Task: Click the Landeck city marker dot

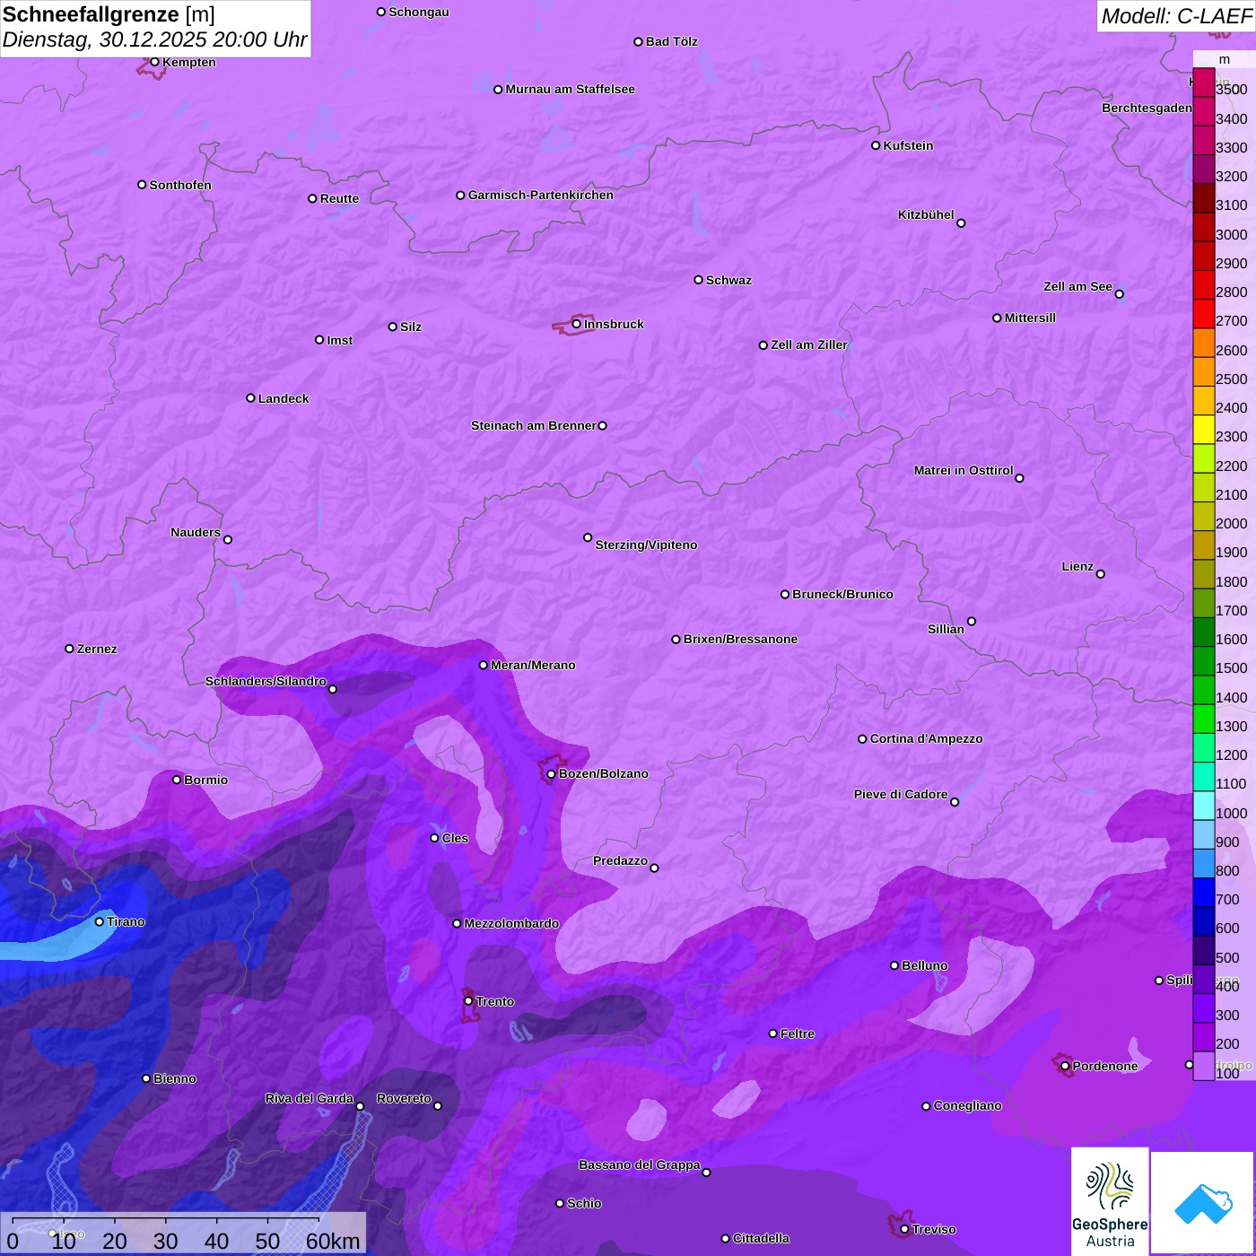Action: pos(251,398)
